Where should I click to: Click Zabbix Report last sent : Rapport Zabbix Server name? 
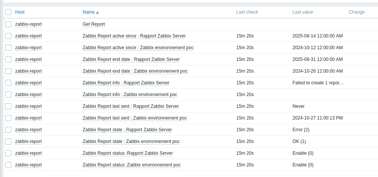coord(131,106)
